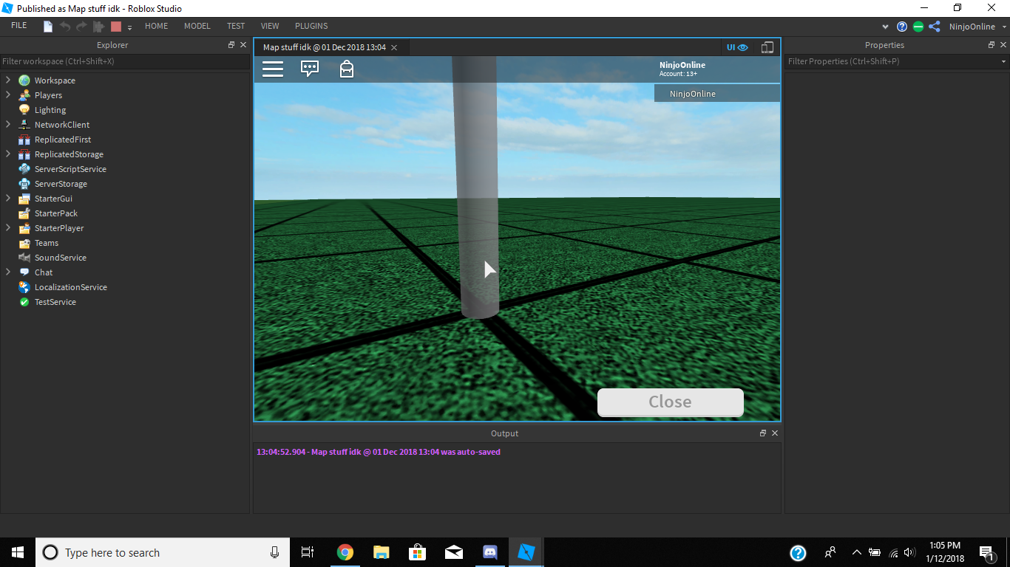Viewport: 1010px width, 567px height.
Task: Click the Filter workspace search field
Action: [125, 61]
